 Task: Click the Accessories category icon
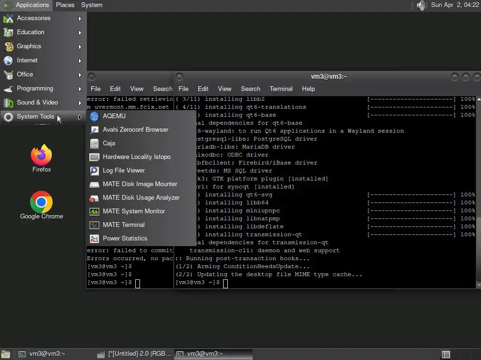coord(8,18)
